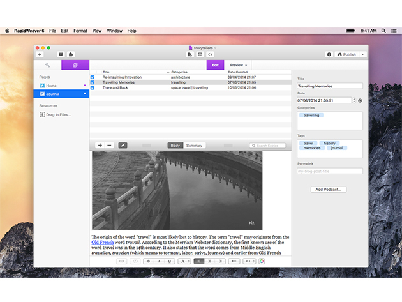Open the master style image icon in toolbar

pyautogui.click(x=200, y=54)
